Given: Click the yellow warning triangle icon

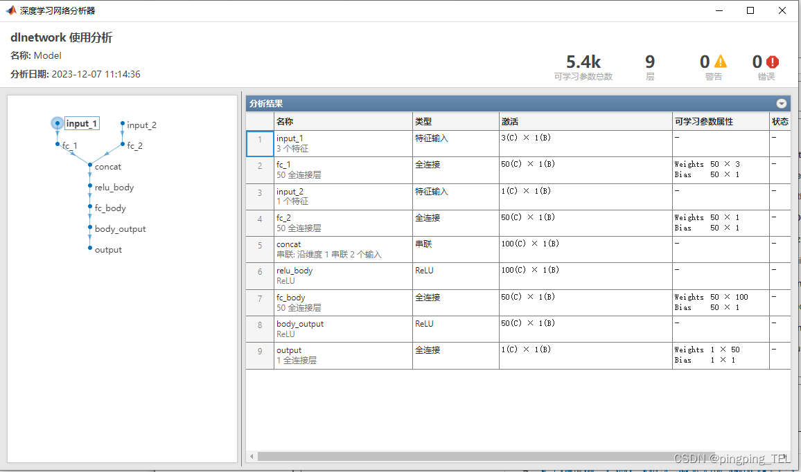Looking at the screenshot, I should pyautogui.click(x=721, y=62).
